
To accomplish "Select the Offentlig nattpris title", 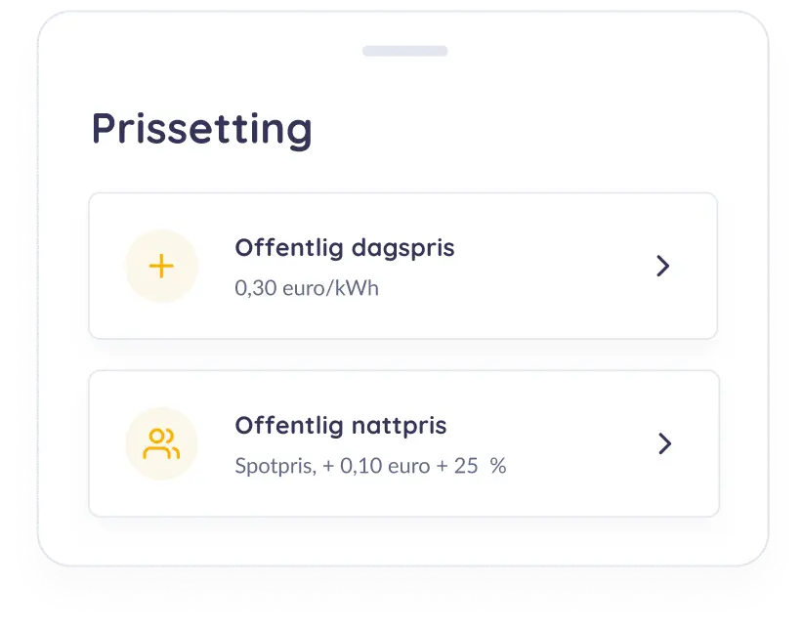I will [341, 426].
